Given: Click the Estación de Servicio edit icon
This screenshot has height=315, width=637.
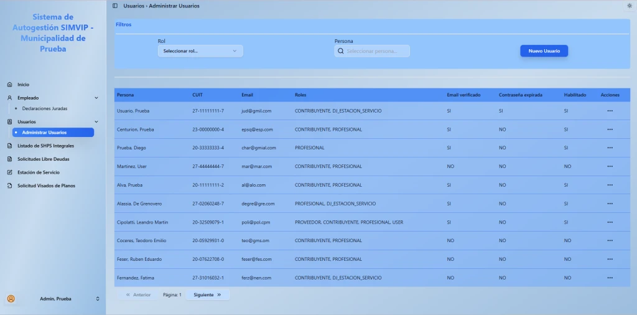Looking at the screenshot, I should tap(10, 172).
